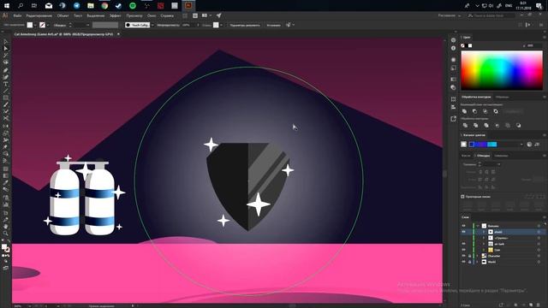Screen dimensions: 548x308
Task: Select the Paintbrush tool
Action: click(6, 104)
